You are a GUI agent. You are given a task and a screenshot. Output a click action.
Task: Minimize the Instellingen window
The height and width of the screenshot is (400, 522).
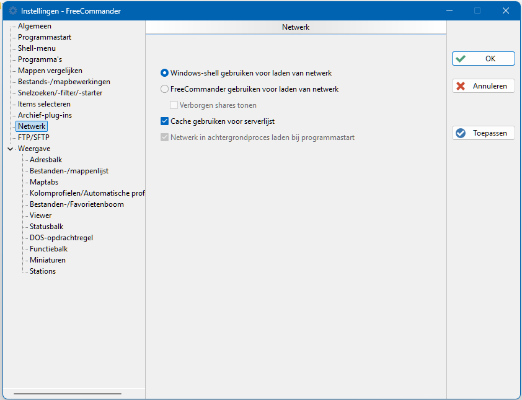tap(449, 11)
